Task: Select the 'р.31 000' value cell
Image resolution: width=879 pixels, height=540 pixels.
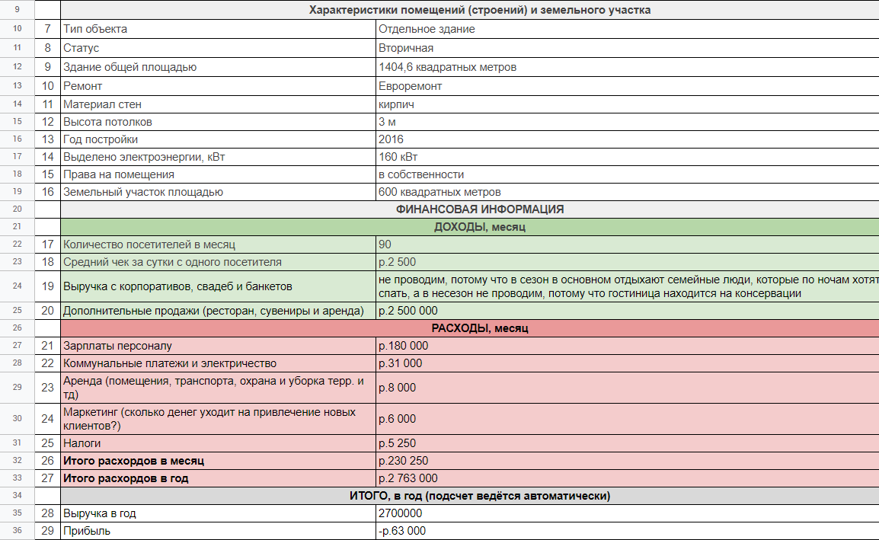Action: [x=628, y=363]
